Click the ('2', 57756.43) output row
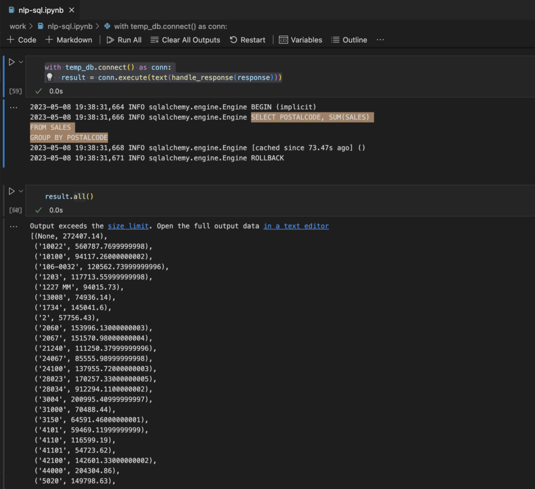 click(67, 318)
